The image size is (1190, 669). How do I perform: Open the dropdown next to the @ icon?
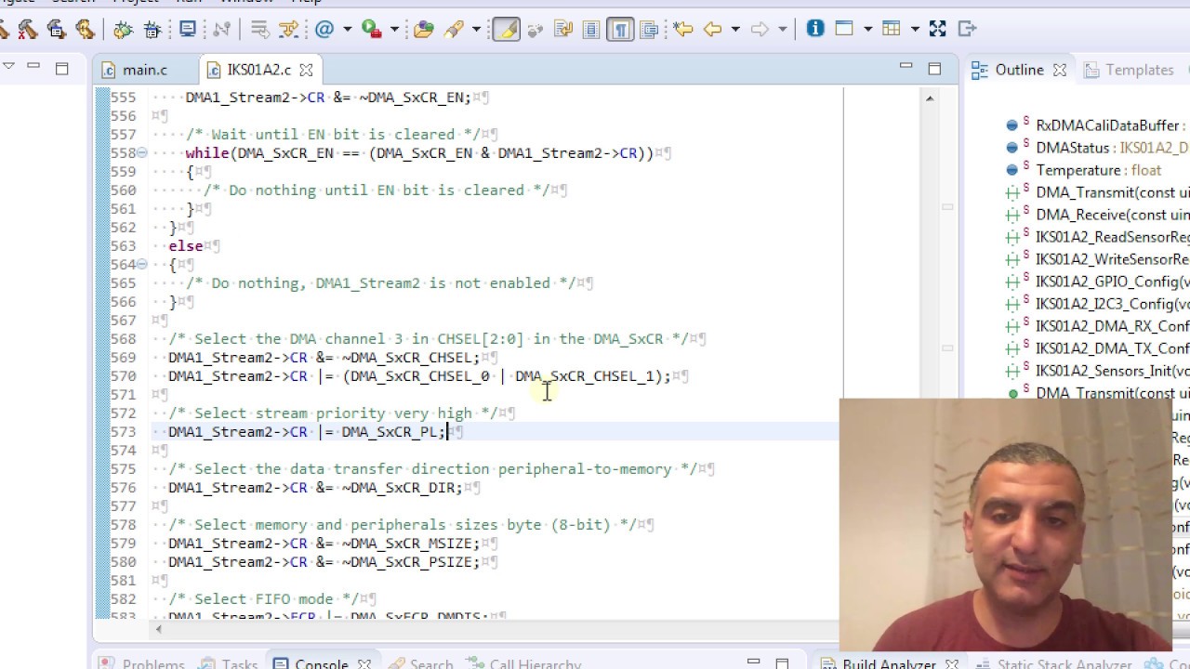(347, 30)
